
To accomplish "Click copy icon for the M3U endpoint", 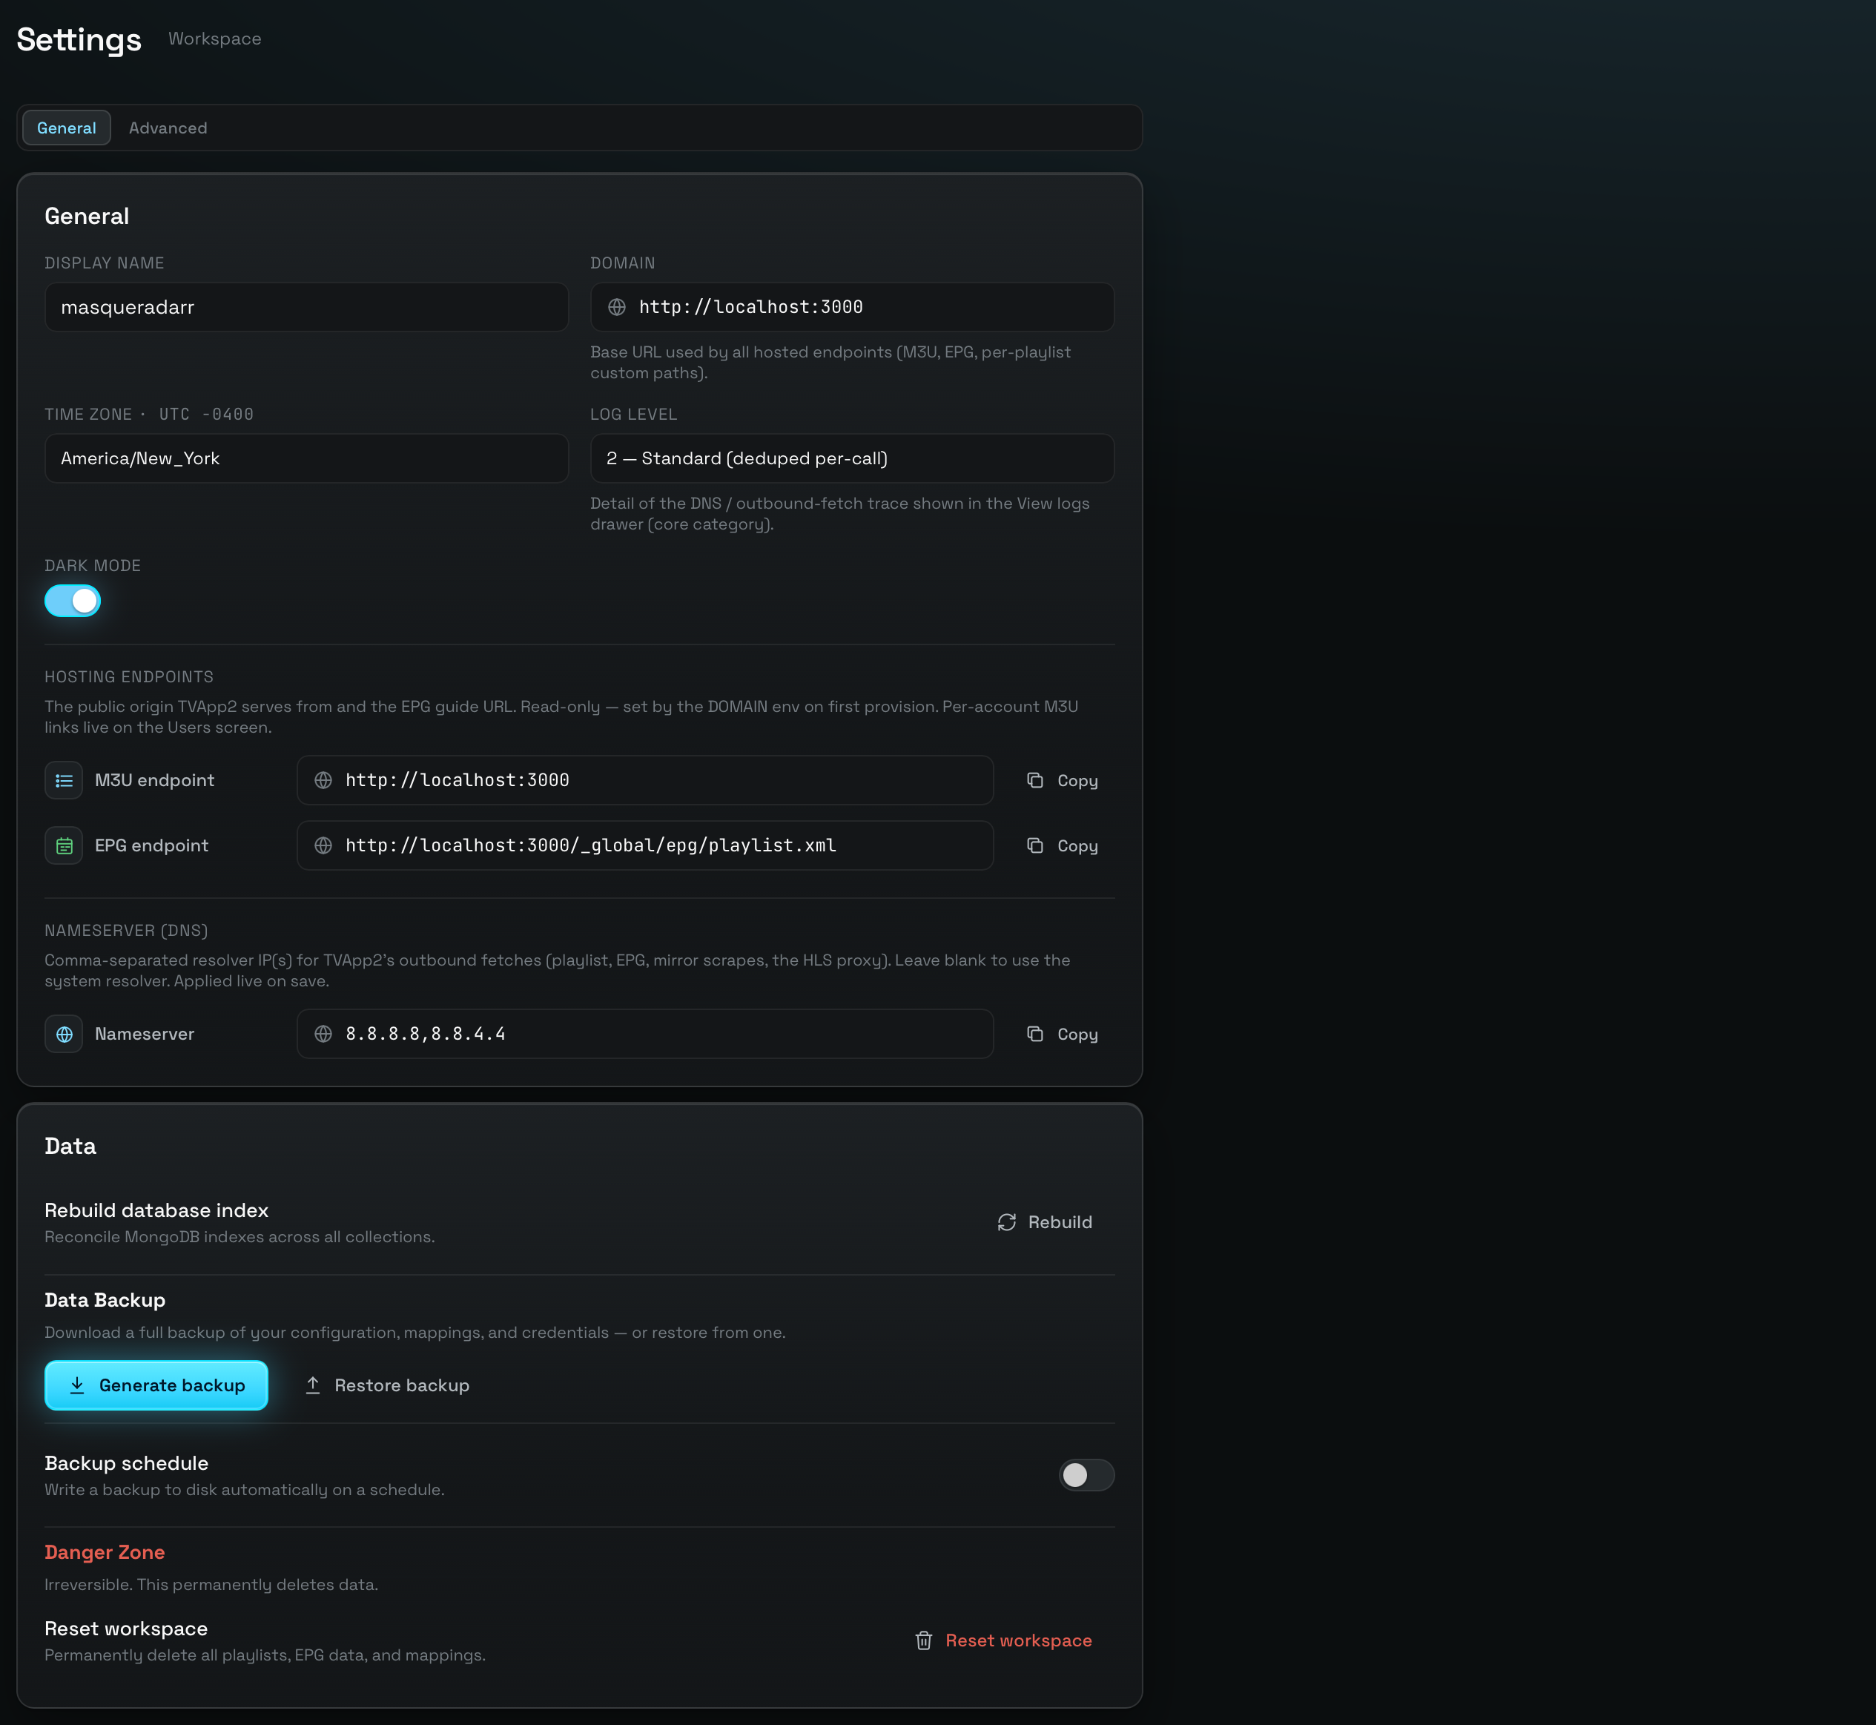I will [x=1035, y=780].
